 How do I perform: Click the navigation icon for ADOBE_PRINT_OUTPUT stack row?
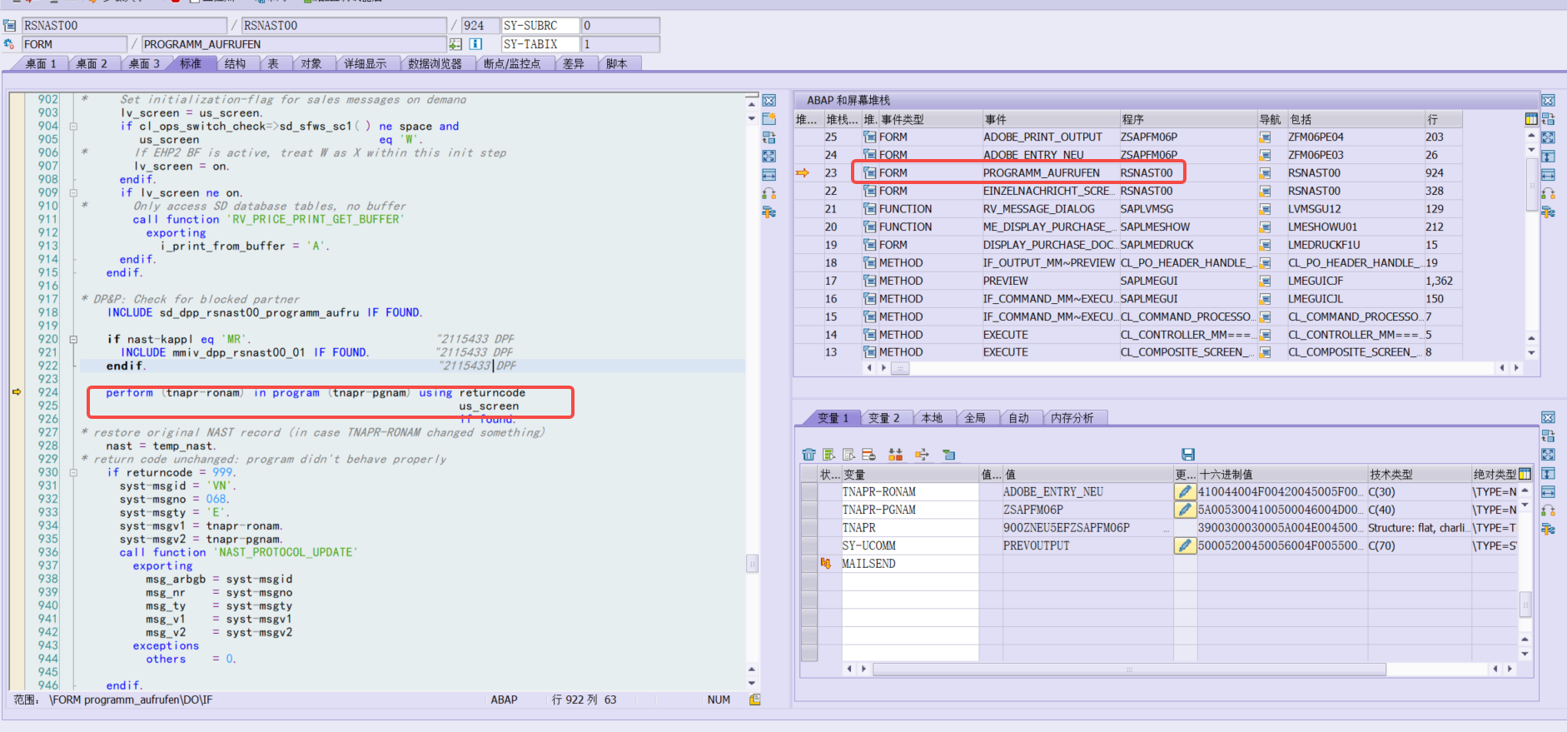(1265, 137)
